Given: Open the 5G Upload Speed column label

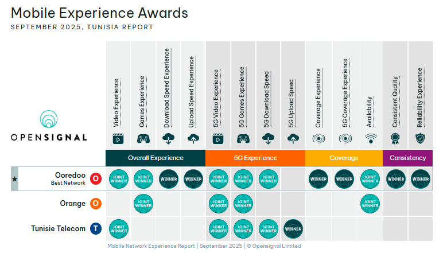Looking at the screenshot, I should pos(291,103).
